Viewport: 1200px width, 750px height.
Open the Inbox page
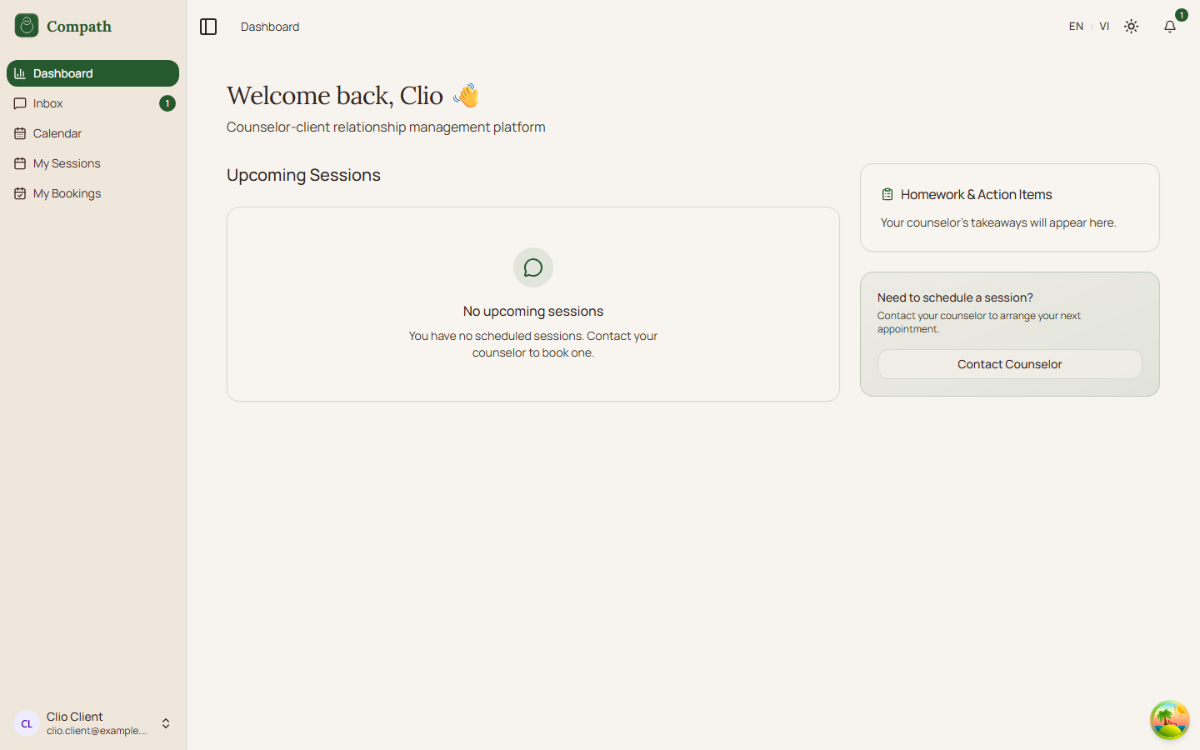[x=48, y=103]
